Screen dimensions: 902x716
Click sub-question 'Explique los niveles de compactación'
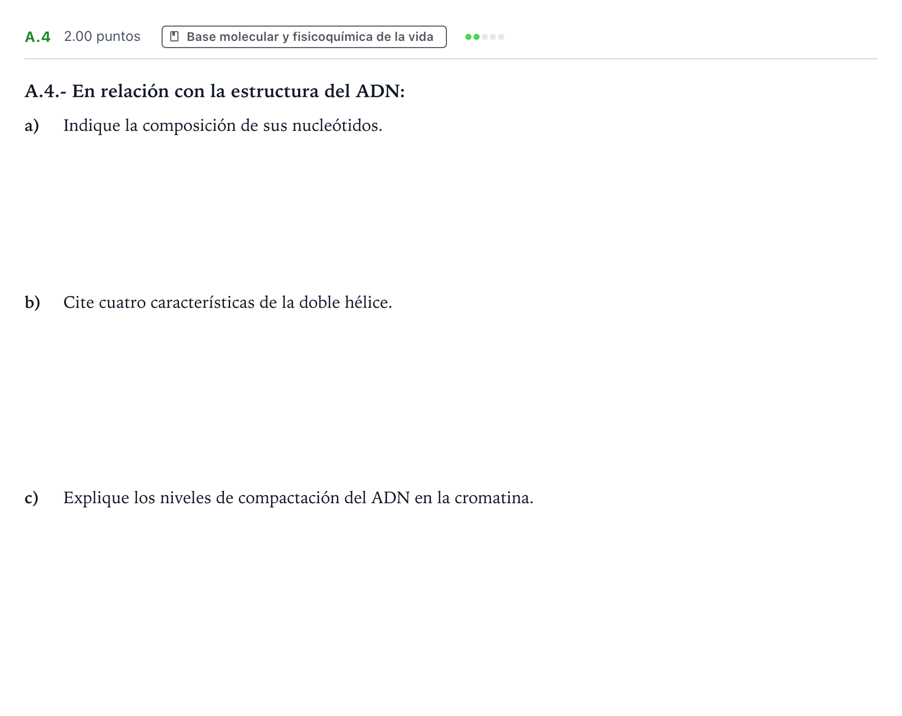click(x=298, y=498)
